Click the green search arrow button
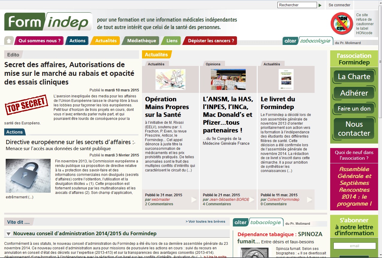Viewport: 382px width, 258px height. (x=320, y=5)
